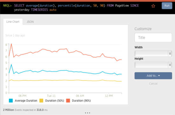
Task: Toggle the blue Average Duration swatch
Action: pyautogui.click(x=11, y=100)
